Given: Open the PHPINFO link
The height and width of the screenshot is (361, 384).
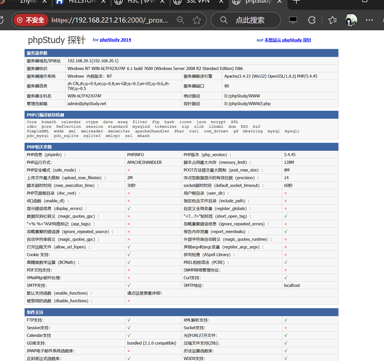Looking at the screenshot, I should point(135,155).
